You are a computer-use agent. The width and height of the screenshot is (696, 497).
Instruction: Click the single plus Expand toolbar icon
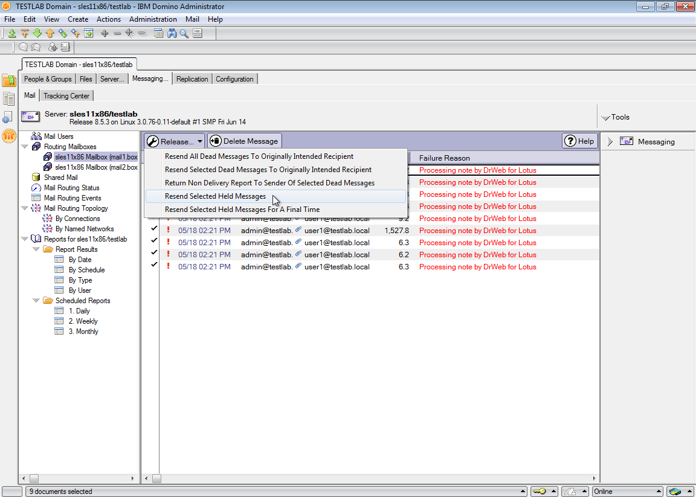tap(105, 33)
